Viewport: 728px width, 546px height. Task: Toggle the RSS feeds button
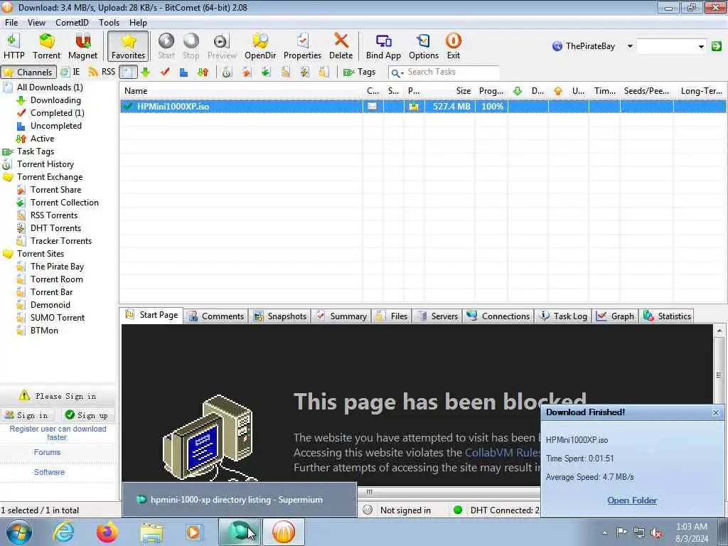coord(102,72)
